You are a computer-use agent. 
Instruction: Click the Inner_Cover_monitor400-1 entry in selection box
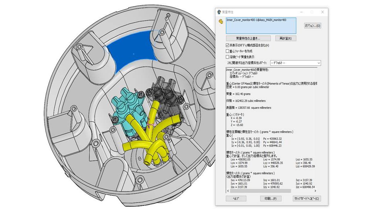pos(256,20)
